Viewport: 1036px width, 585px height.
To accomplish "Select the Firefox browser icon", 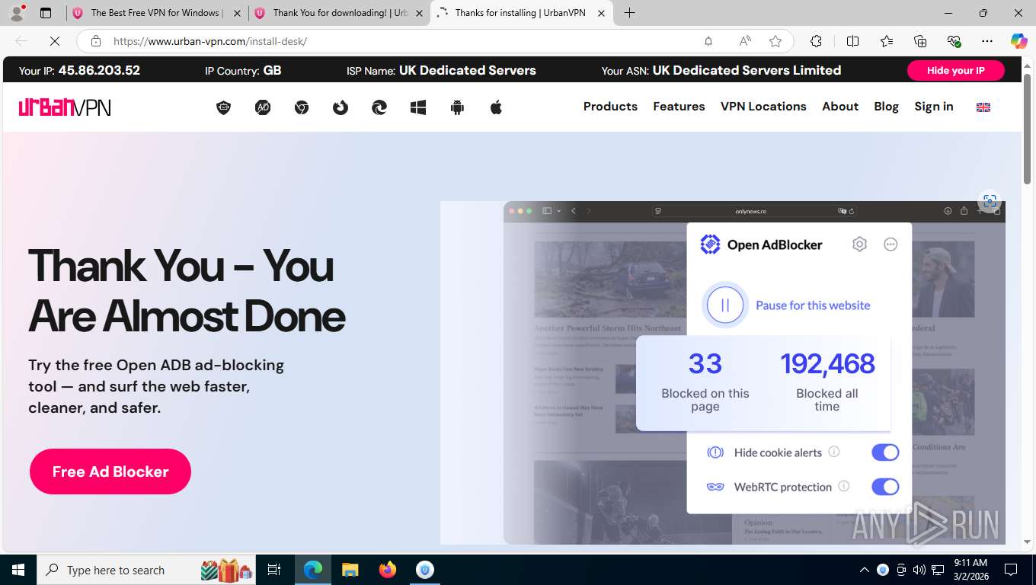I will click(341, 107).
